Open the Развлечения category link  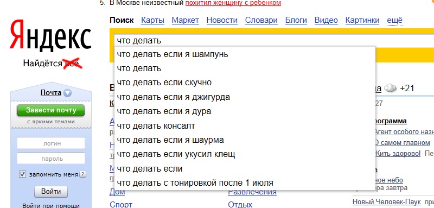pyautogui.click(x=252, y=192)
